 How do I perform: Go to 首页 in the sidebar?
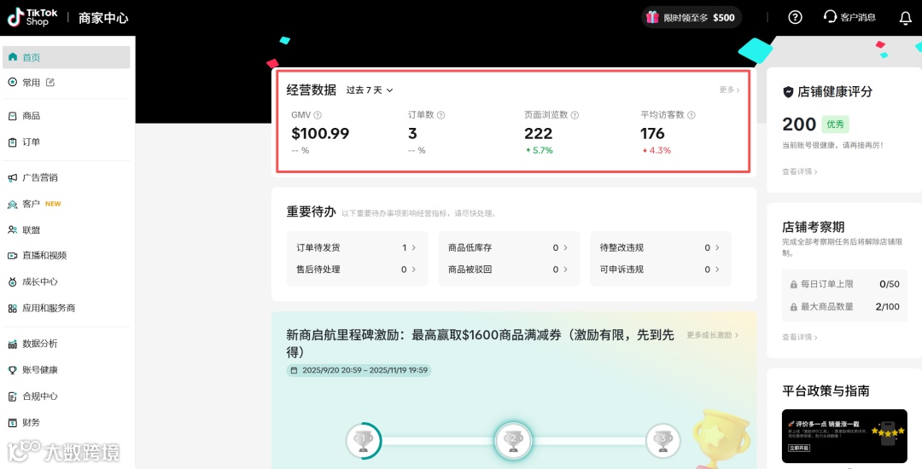pyautogui.click(x=66, y=57)
